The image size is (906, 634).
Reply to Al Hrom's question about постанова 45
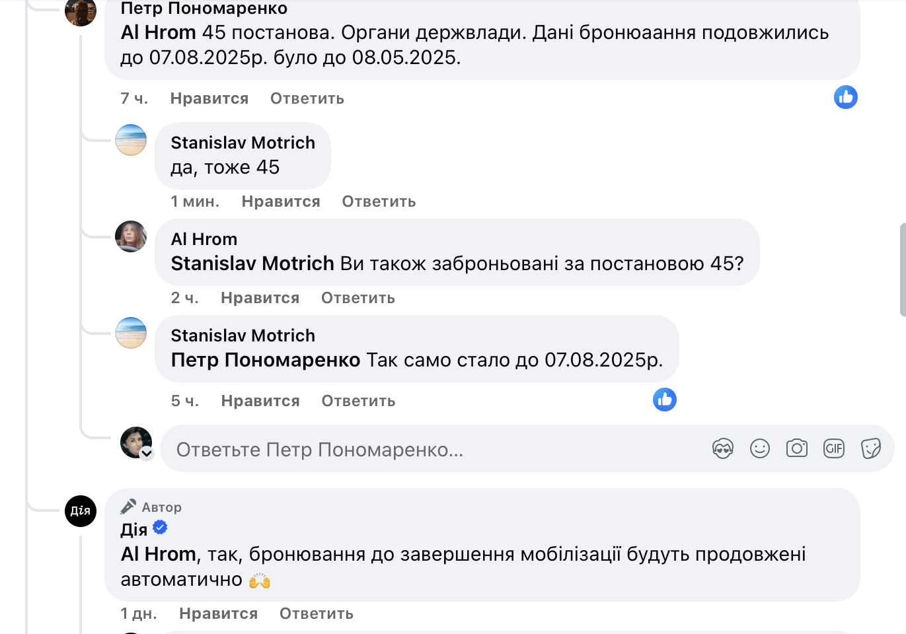[358, 298]
